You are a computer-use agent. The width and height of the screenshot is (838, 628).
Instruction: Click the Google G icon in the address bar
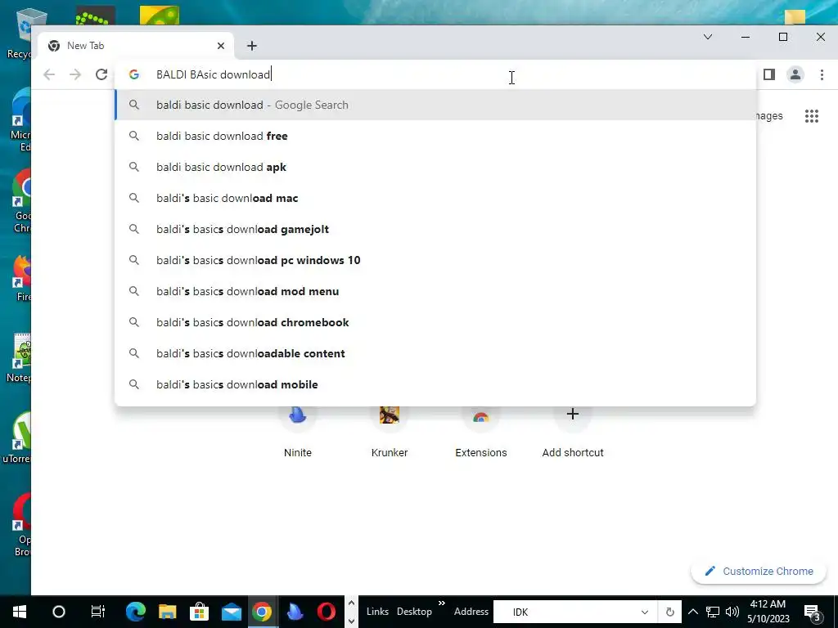click(x=134, y=74)
